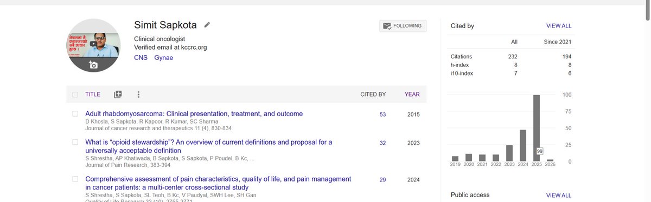Click the 2024 citations bar in chart
The height and width of the screenshot is (202, 651).
tap(523, 145)
